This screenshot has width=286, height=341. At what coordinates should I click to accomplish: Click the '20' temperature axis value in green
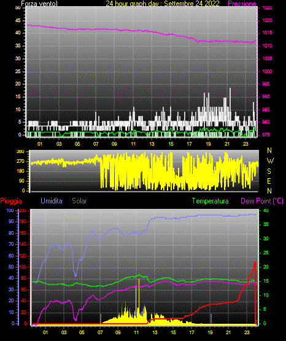tap(266, 267)
